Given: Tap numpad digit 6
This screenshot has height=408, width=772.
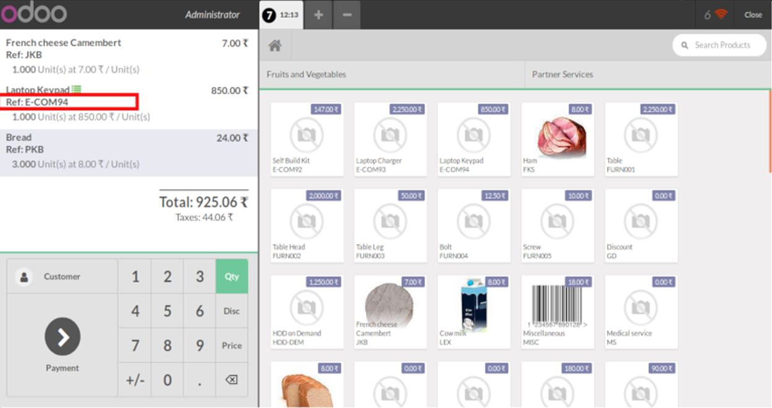Looking at the screenshot, I should (x=200, y=311).
